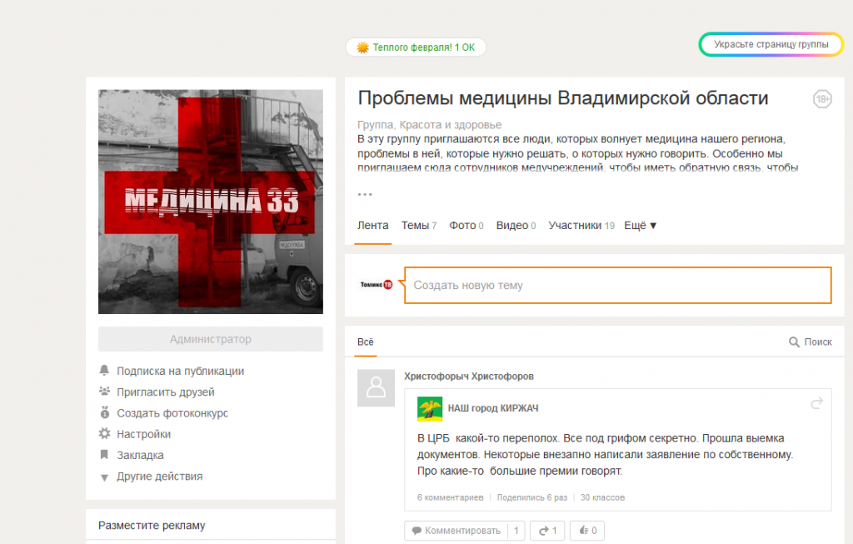The width and height of the screenshot is (853, 544).
Task: Click the invite friends people icon
Action: 104,392
